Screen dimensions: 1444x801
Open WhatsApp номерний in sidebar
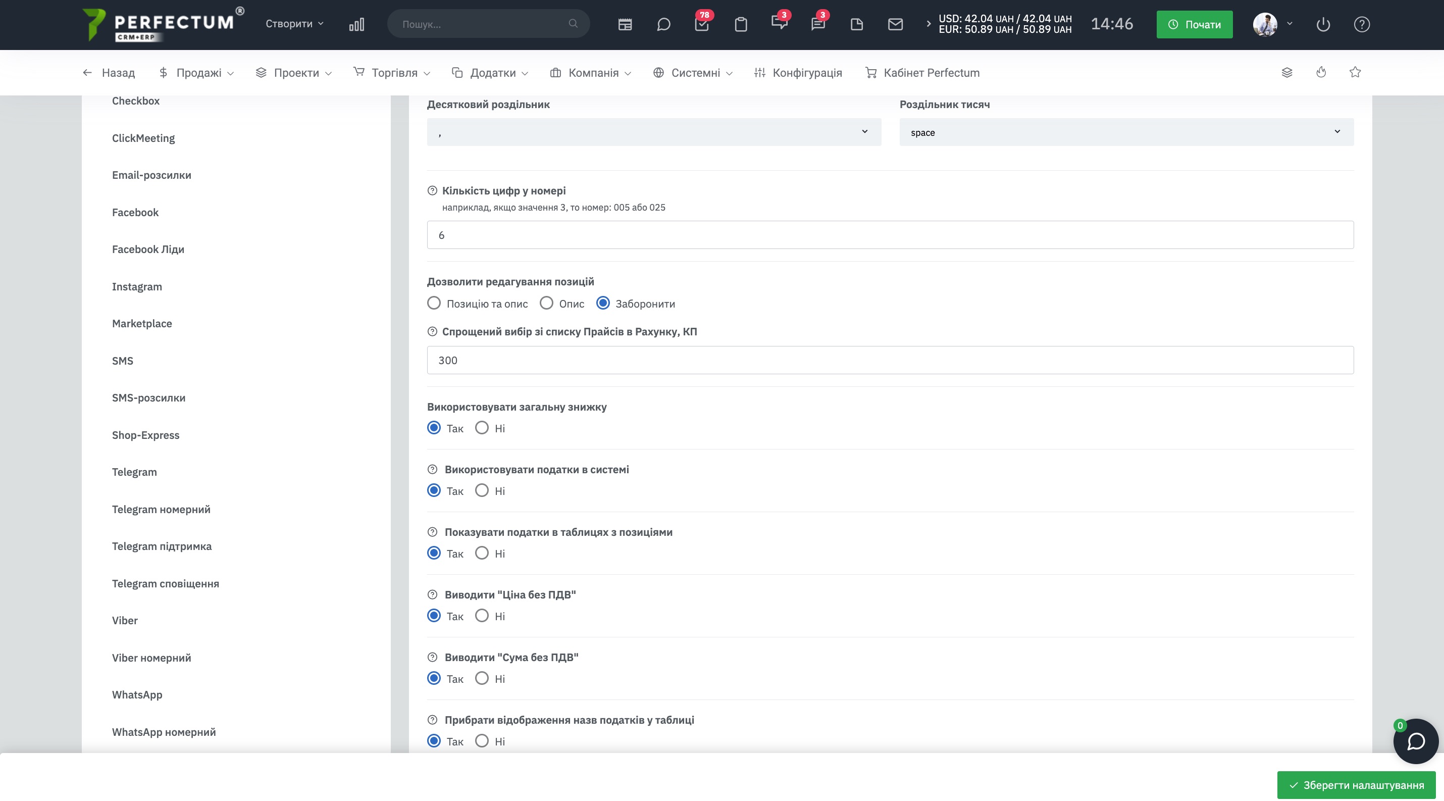tap(164, 732)
